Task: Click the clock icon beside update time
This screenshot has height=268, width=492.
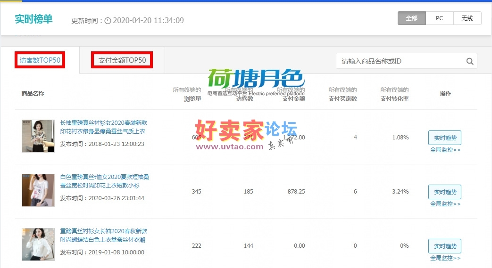Action: click(x=108, y=21)
